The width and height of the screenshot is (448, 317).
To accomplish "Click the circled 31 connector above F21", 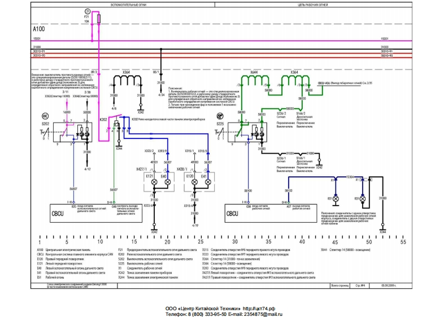I will (87, 11).
